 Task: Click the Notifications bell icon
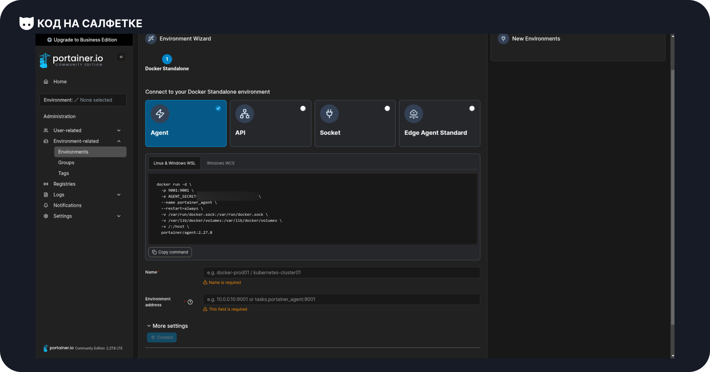(46, 205)
